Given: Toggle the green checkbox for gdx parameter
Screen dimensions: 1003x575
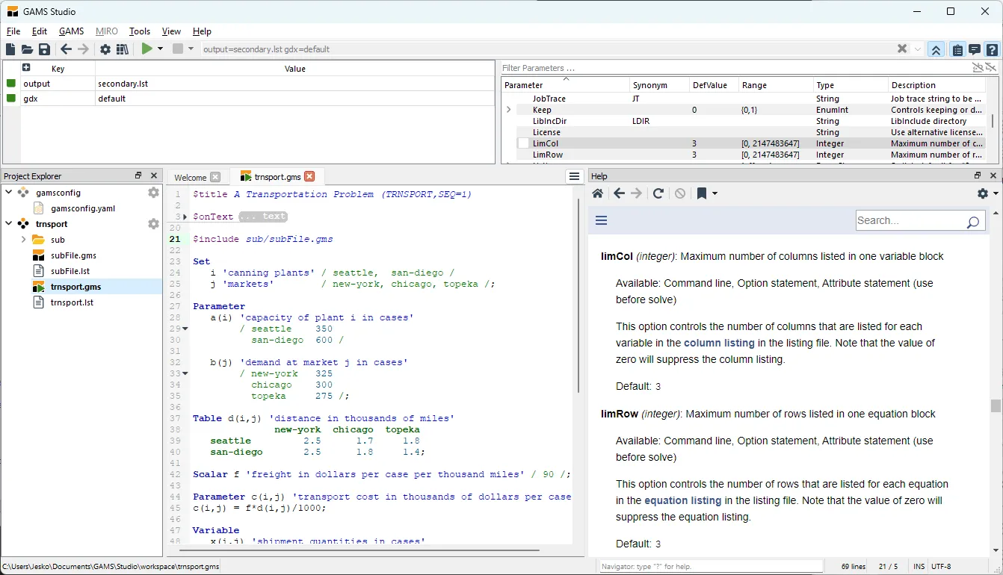Looking at the screenshot, I should tap(11, 99).
